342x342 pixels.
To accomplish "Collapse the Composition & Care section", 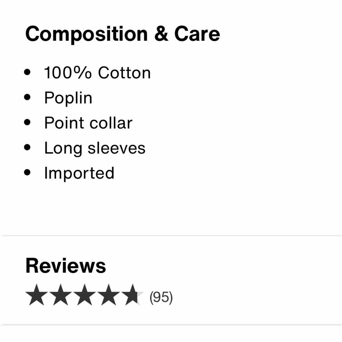I will pyautogui.click(x=122, y=34).
